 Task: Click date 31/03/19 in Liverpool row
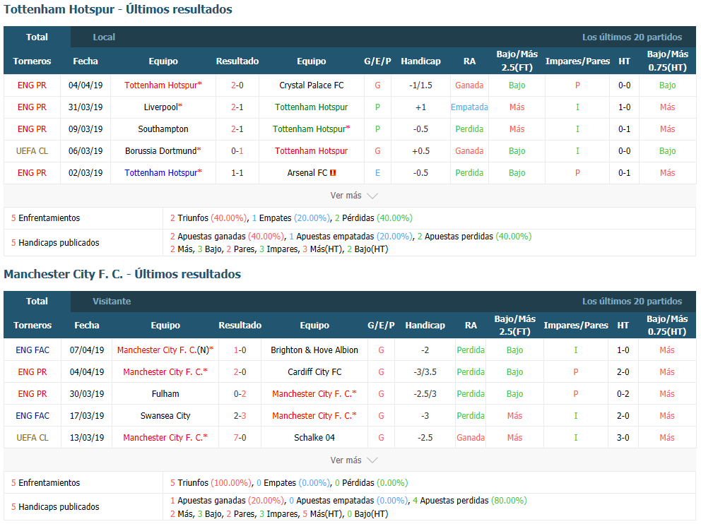(x=86, y=107)
